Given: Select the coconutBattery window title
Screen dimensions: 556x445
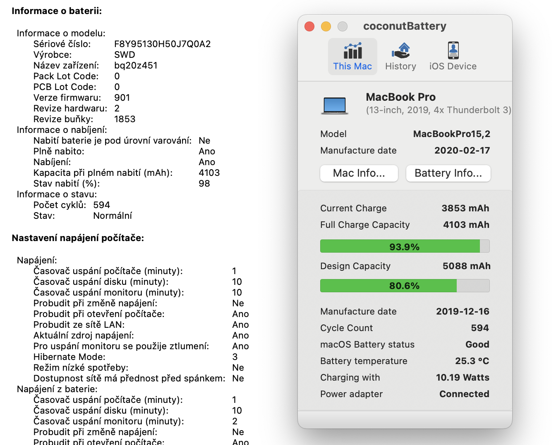Looking at the screenshot, I should [x=405, y=26].
